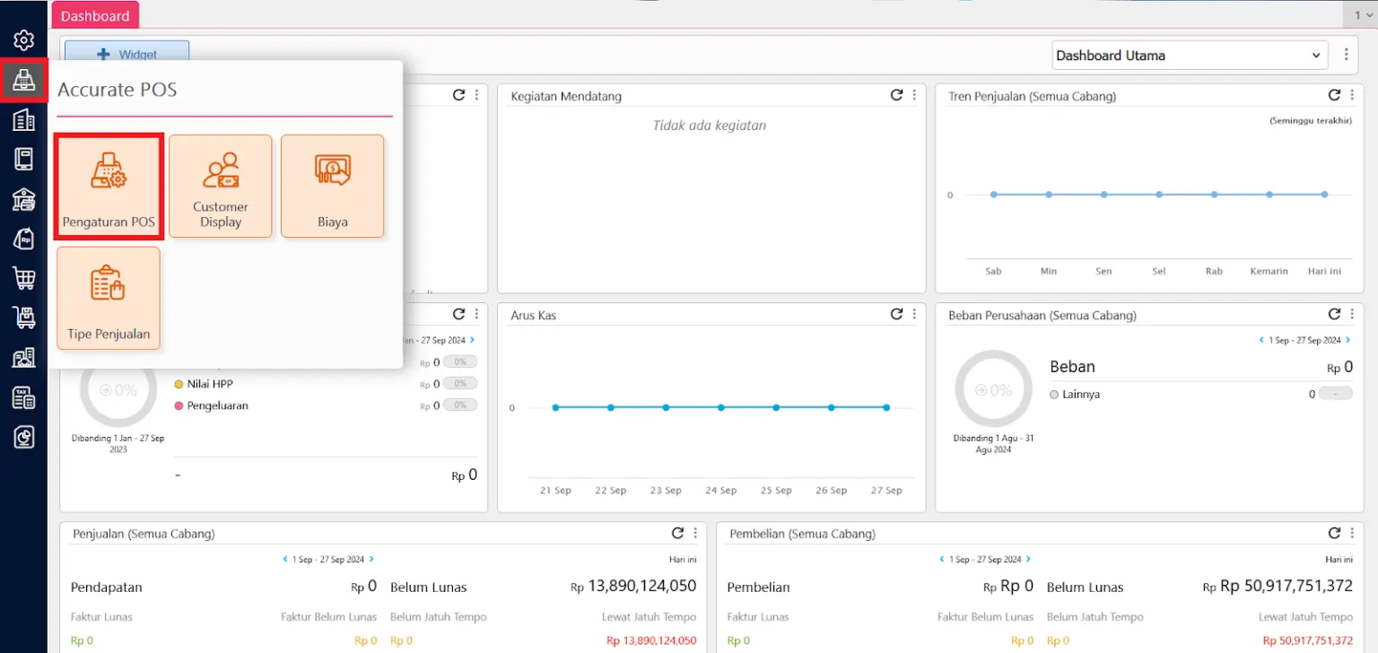Open the TAX calculator sidebar icon
Image resolution: width=1378 pixels, height=653 pixels.
tap(24, 397)
